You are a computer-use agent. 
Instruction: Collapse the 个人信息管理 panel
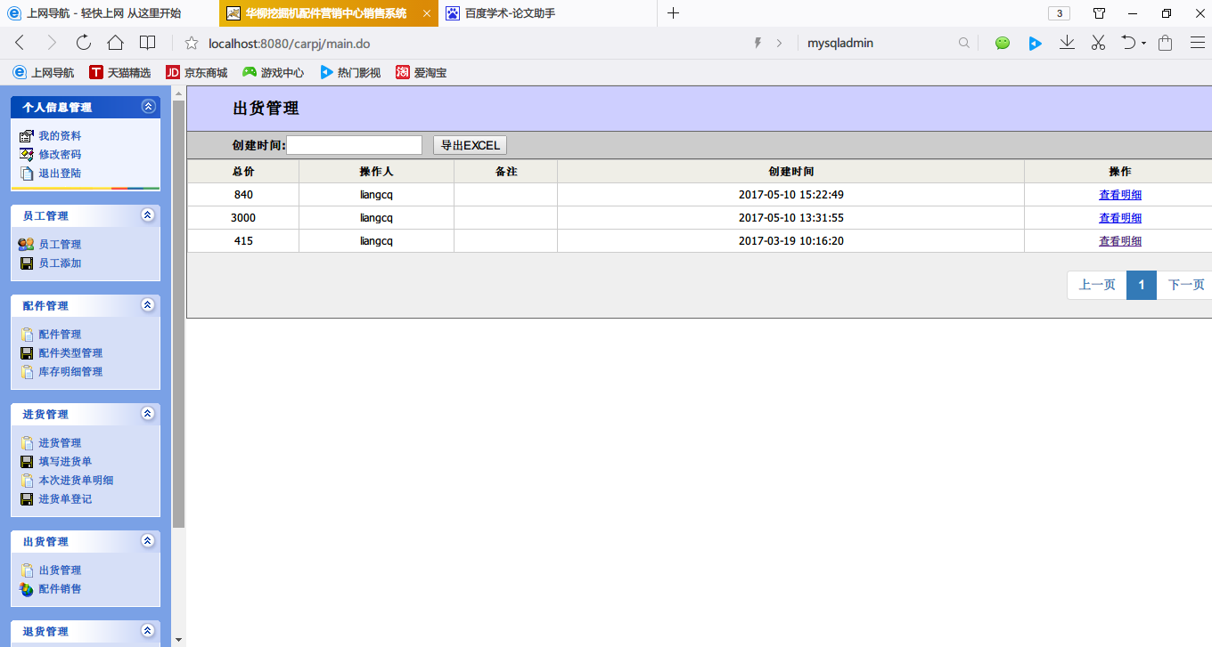click(x=148, y=107)
